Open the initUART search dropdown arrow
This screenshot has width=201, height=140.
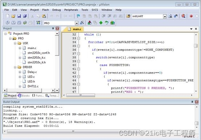coord(165,16)
